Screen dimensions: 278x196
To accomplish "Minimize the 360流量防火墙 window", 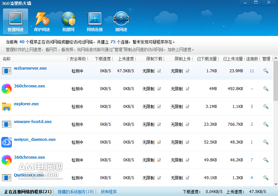I will coord(245,3).
